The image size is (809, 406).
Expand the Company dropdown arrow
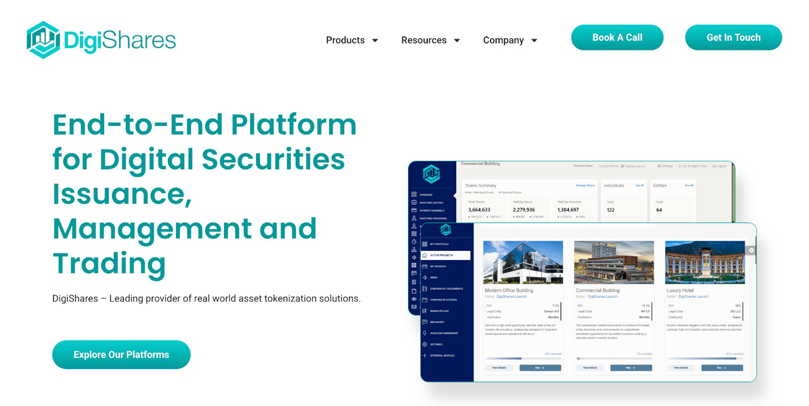(534, 40)
